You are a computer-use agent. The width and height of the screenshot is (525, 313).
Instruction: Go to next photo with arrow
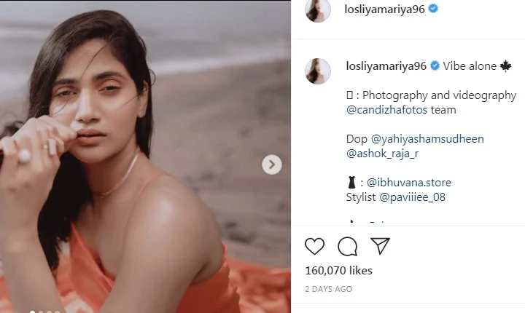[x=271, y=165]
